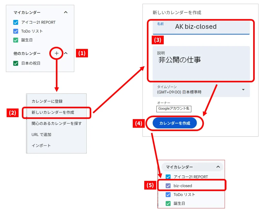The height and width of the screenshot is (213, 264).
Task: Uncheck アイコー21 REPORT directly above biz-closed
Action: (168, 177)
